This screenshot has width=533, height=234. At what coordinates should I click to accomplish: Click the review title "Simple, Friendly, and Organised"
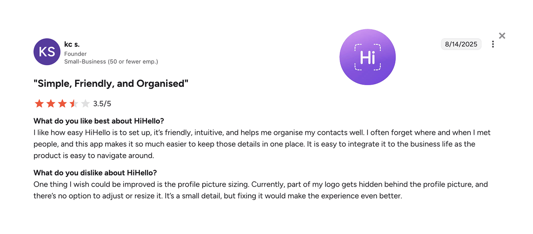tap(111, 84)
